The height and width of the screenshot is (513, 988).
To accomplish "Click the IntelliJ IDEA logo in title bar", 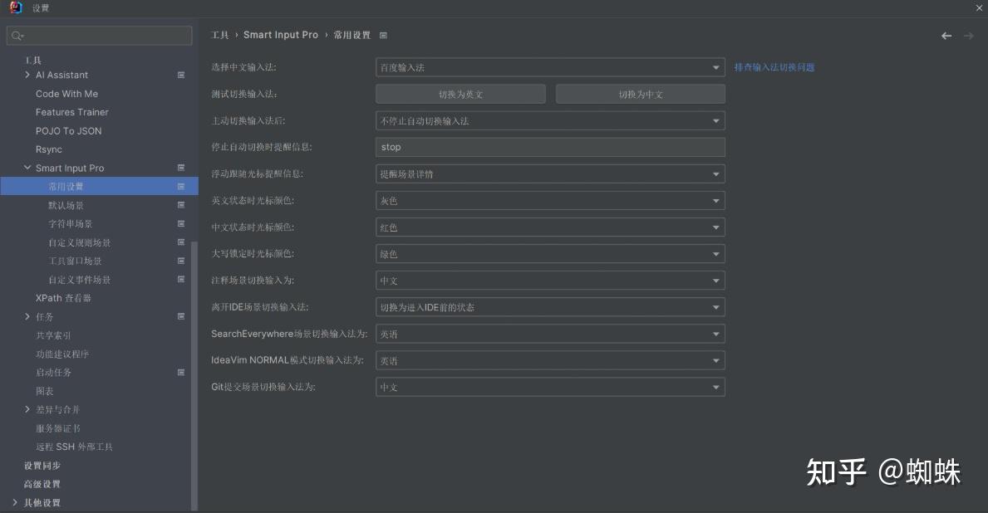I will pyautogui.click(x=16, y=7).
